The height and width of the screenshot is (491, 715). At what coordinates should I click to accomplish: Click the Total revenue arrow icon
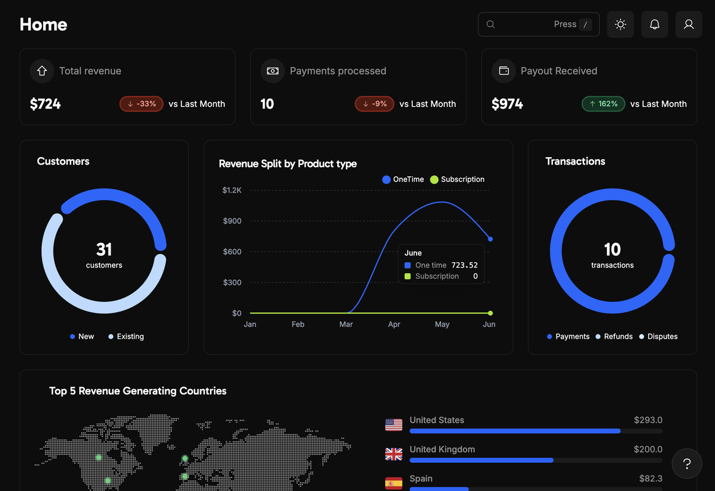42,71
